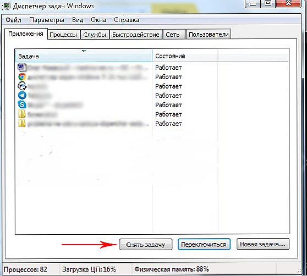Sort list by Задача column header
Screen dimensions: 307x276
click(x=84, y=56)
